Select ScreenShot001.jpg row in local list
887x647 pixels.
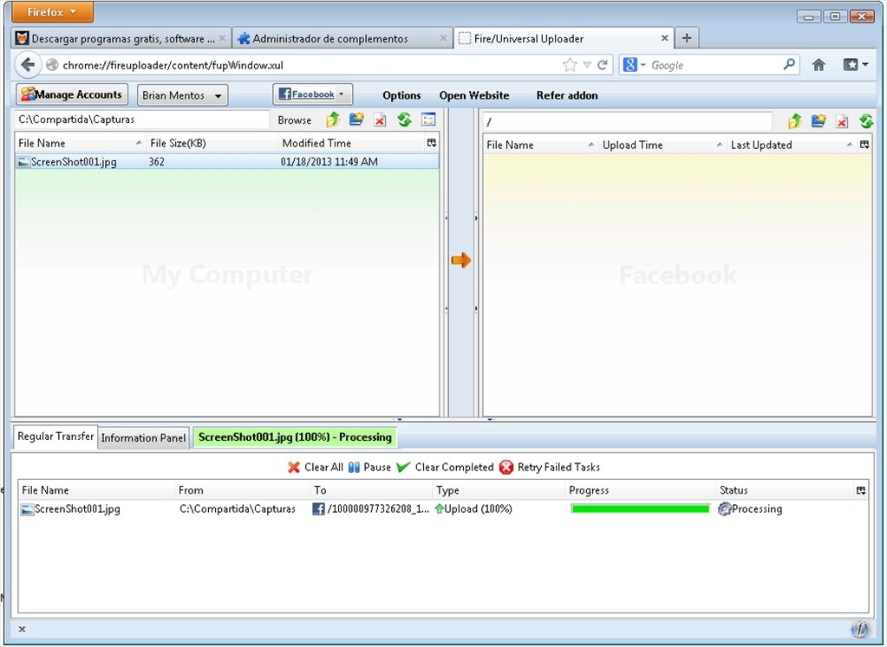(x=227, y=162)
